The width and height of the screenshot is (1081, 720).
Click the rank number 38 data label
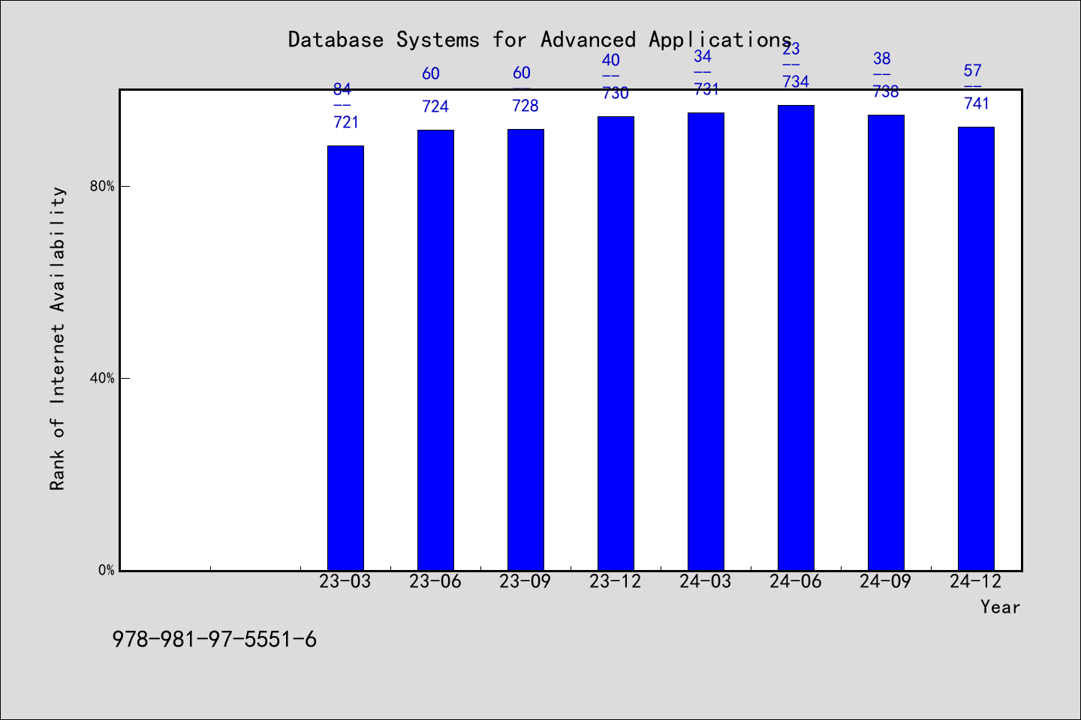[x=882, y=58]
